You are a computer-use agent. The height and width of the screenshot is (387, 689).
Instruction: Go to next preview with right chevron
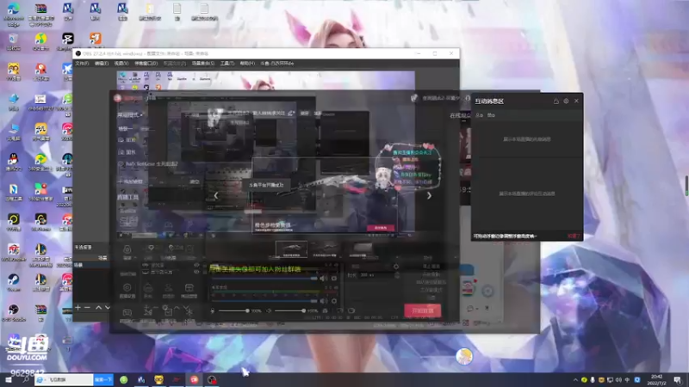pyautogui.click(x=429, y=196)
